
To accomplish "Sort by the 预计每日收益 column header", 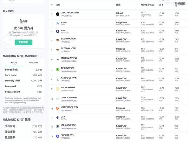I will pyautogui.click(x=147, y=5).
